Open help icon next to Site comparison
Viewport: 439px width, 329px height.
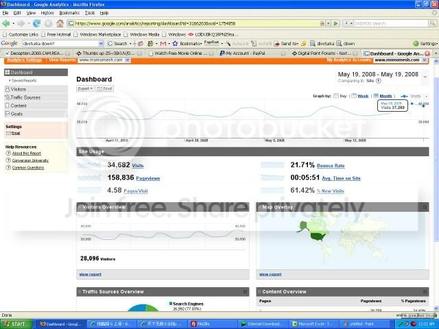[378, 81]
